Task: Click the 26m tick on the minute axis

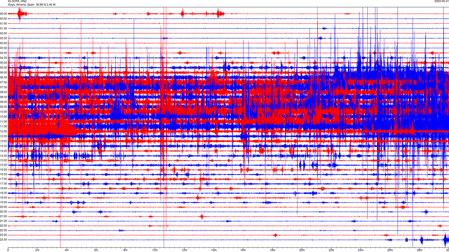Action: pos(390,250)
